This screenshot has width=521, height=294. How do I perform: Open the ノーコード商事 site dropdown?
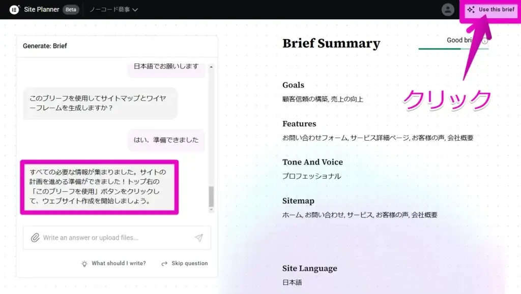(113, 10)
